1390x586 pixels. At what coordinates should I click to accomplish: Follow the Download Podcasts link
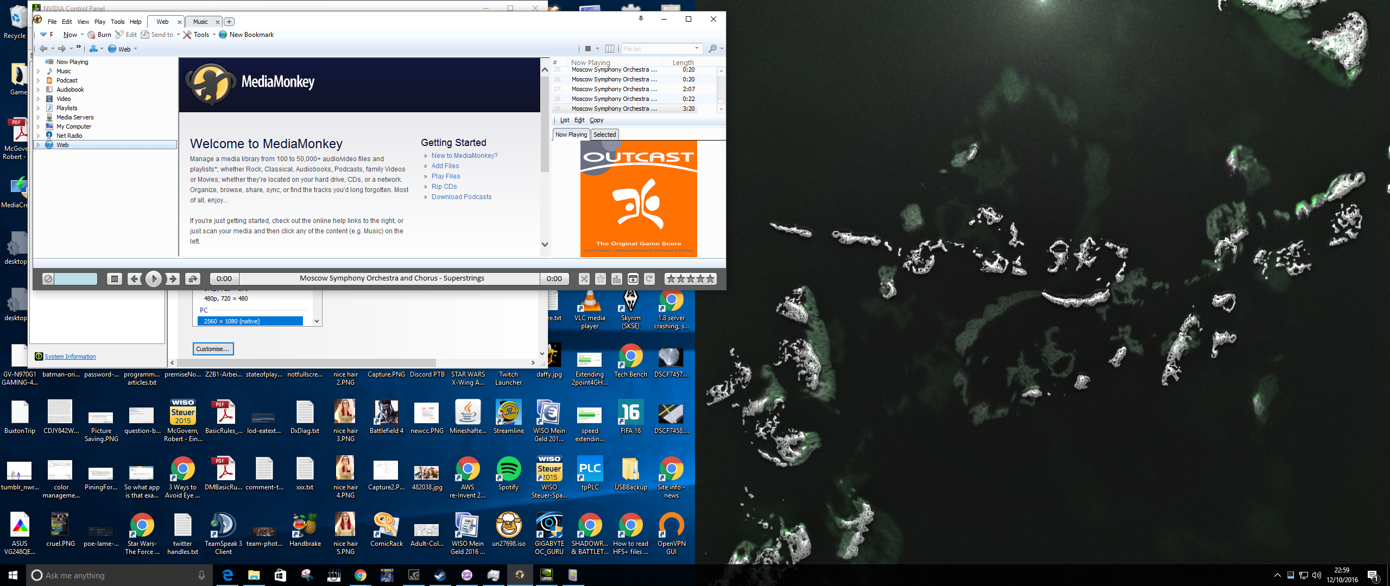pos(462,196)
